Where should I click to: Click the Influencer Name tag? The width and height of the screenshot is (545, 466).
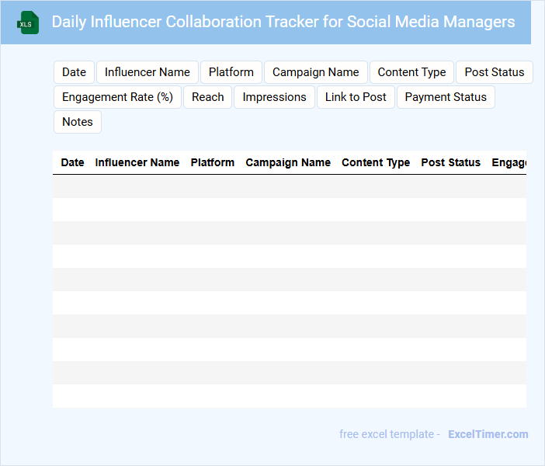click(x=148, y=72)
